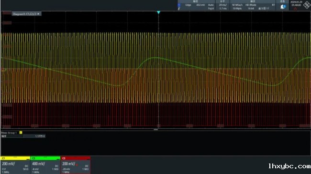Toggle the red C3 channel header
Image resolution: width=311 pixels, height=174 pixels.
(x=76, y=158)
